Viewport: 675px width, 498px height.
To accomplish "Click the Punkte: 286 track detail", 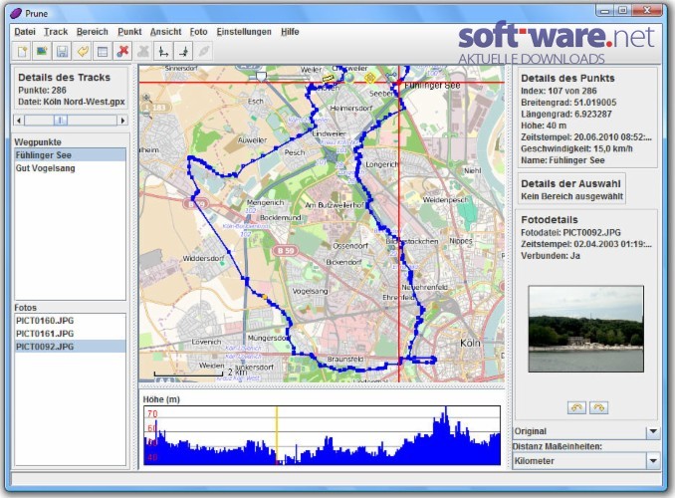I will tap(42, 91).
